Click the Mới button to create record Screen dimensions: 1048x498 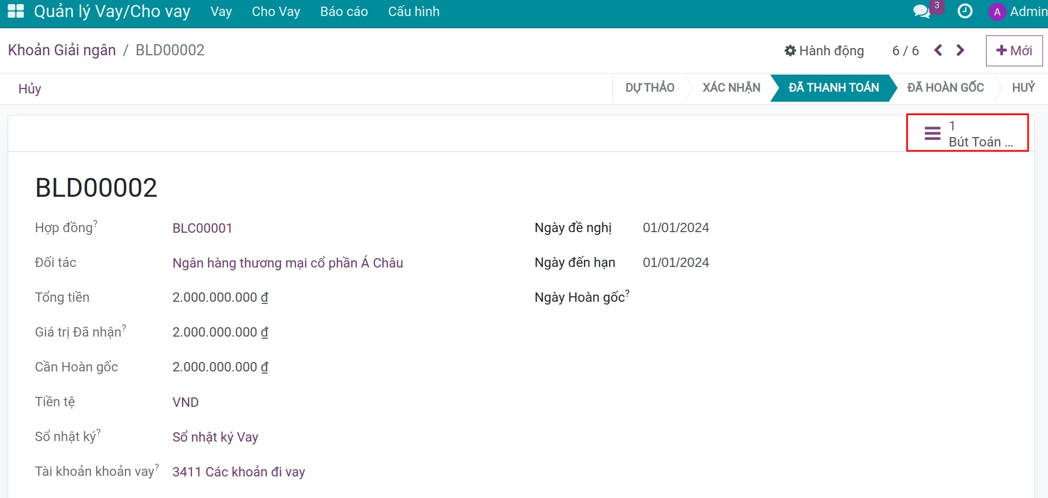(x=1014, y=51)
